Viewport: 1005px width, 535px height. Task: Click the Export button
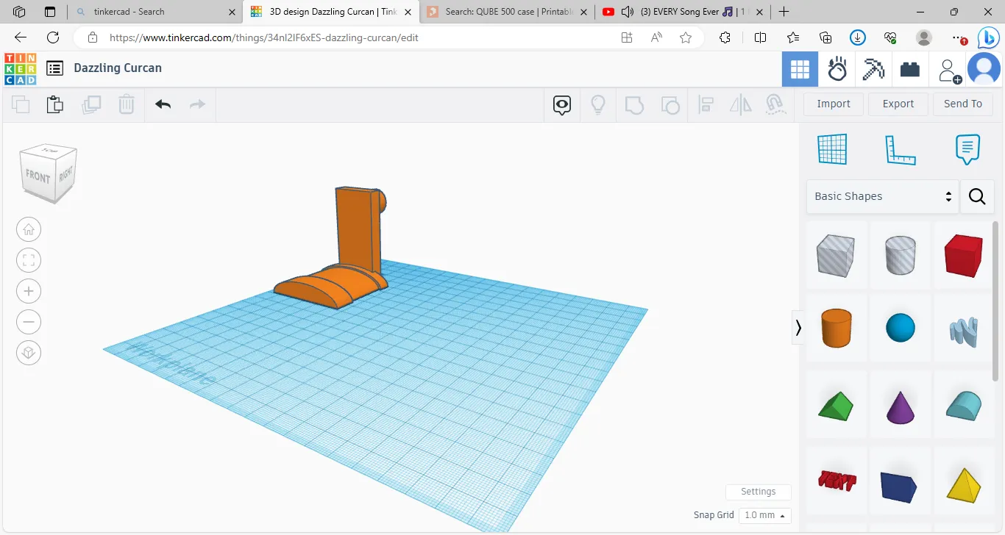click(x=898, y=104)
